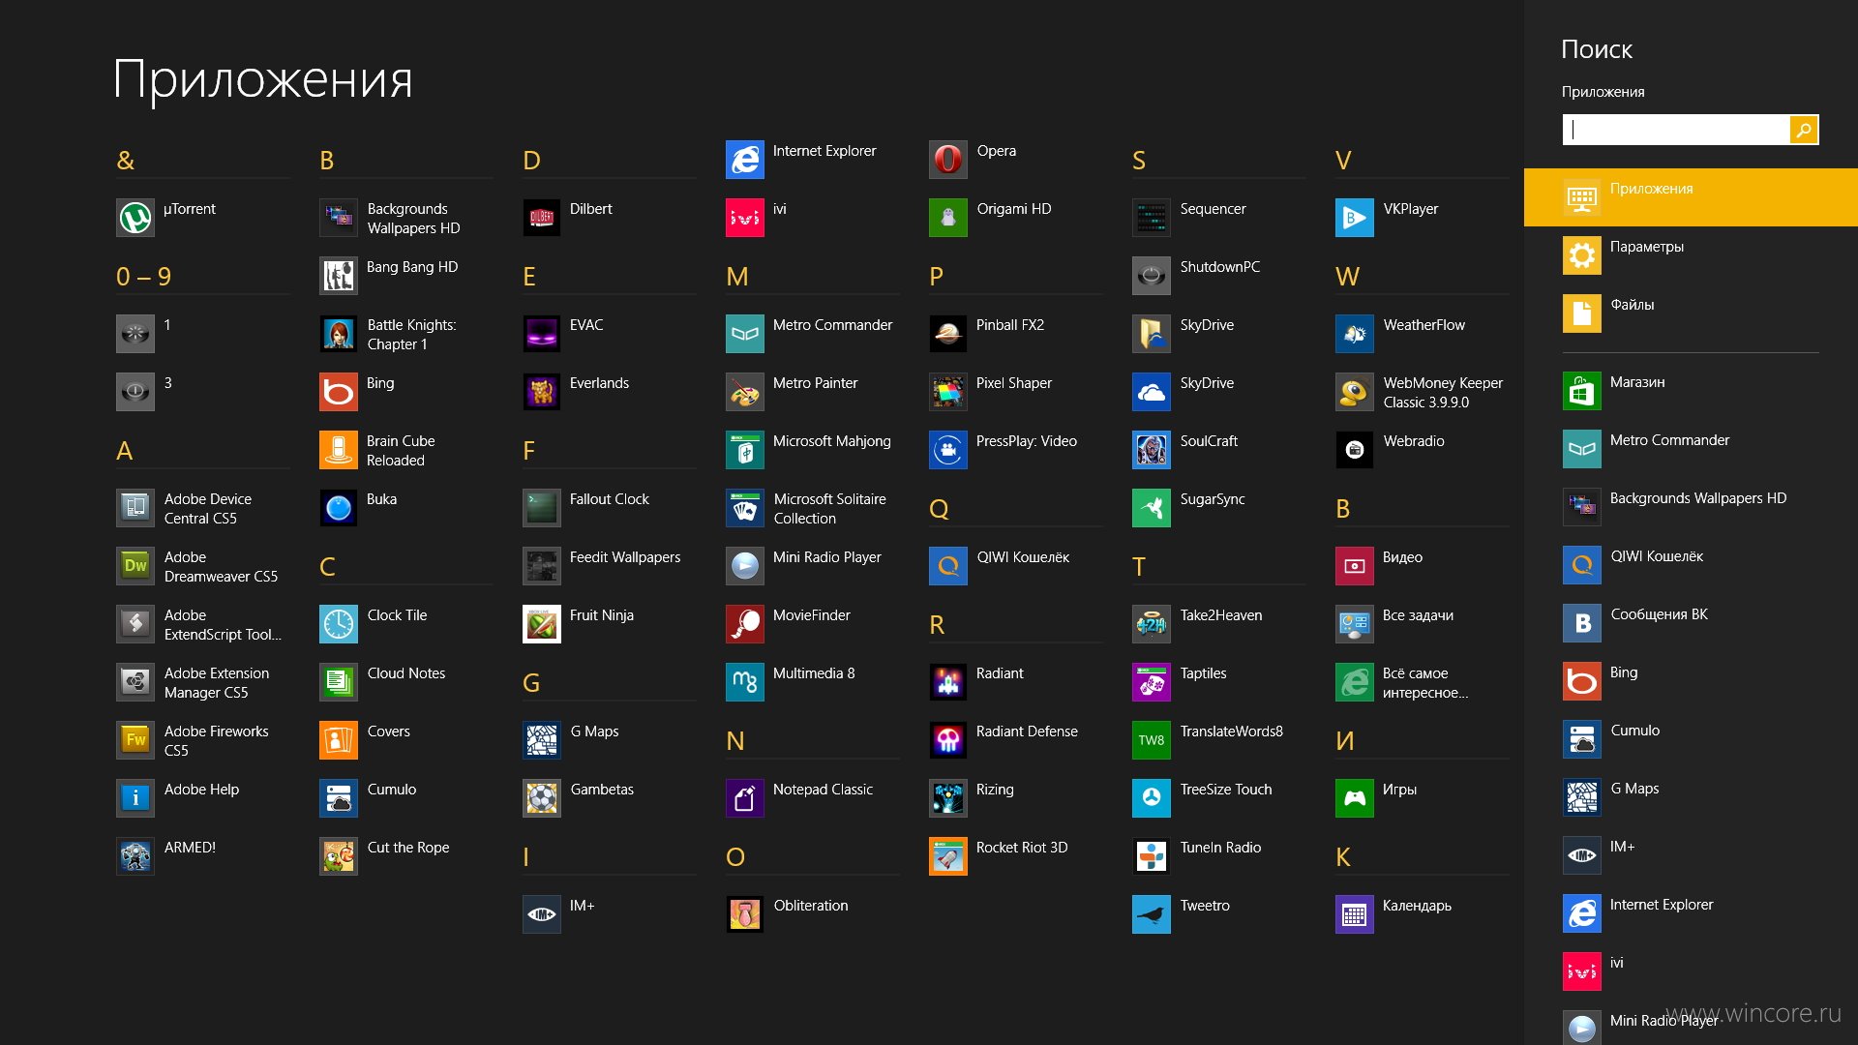Viewport: 1858px width, 1045px height.
Task: Launch ShutdownPC icon
Action: click(x=1152, y=276)
